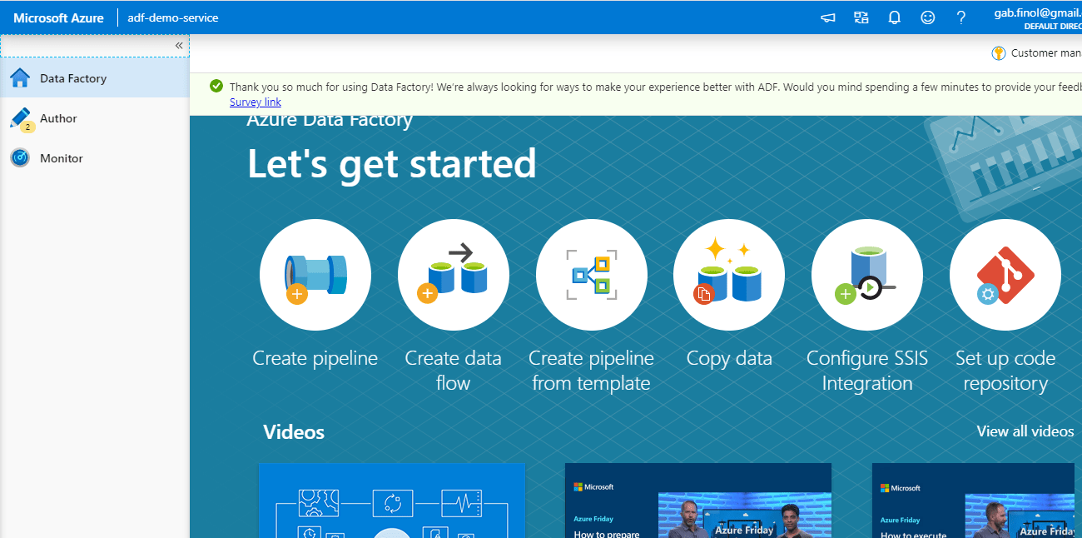Screen dimensions: 1082x538
Task: Click the Microsoft Azure logo text
Action: click(x=58, y=17)
